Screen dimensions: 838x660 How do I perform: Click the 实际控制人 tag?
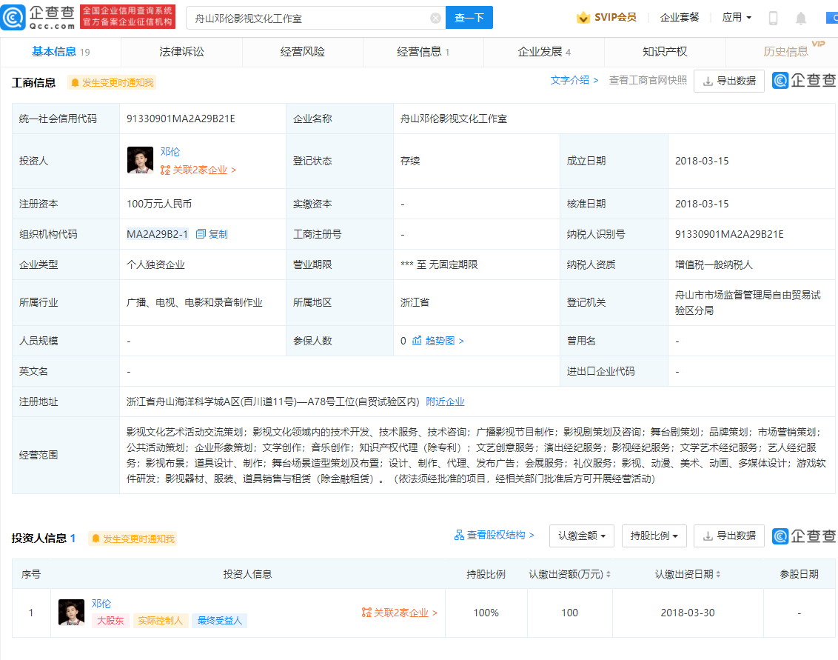(160, 621)
